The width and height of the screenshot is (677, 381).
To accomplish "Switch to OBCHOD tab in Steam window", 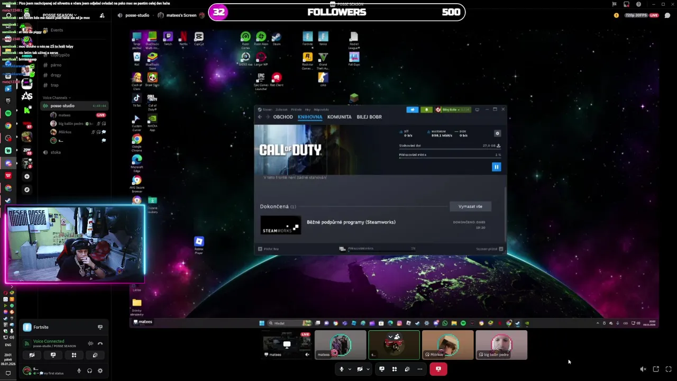I will [x=283, y=117].
